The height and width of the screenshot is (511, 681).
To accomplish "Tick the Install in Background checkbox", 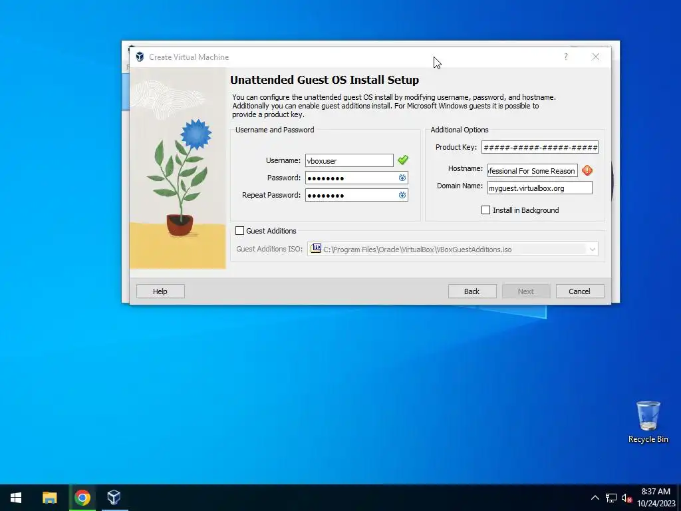I will tap(486, 210).
